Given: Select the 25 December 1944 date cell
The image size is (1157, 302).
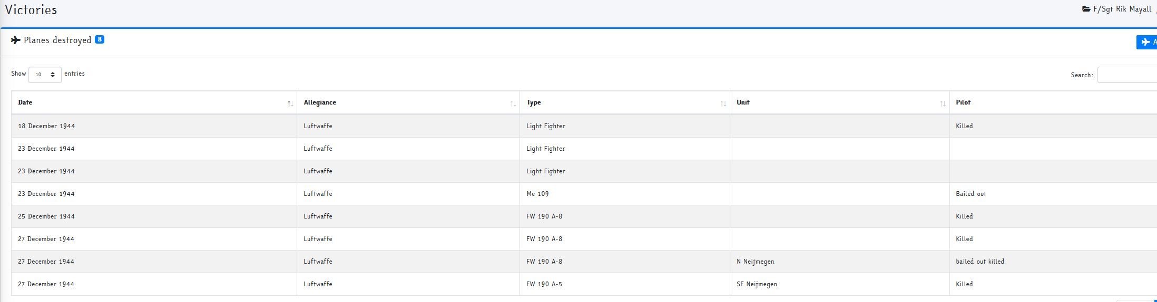Looking at the screenshot, I should [x=46, y=216].
